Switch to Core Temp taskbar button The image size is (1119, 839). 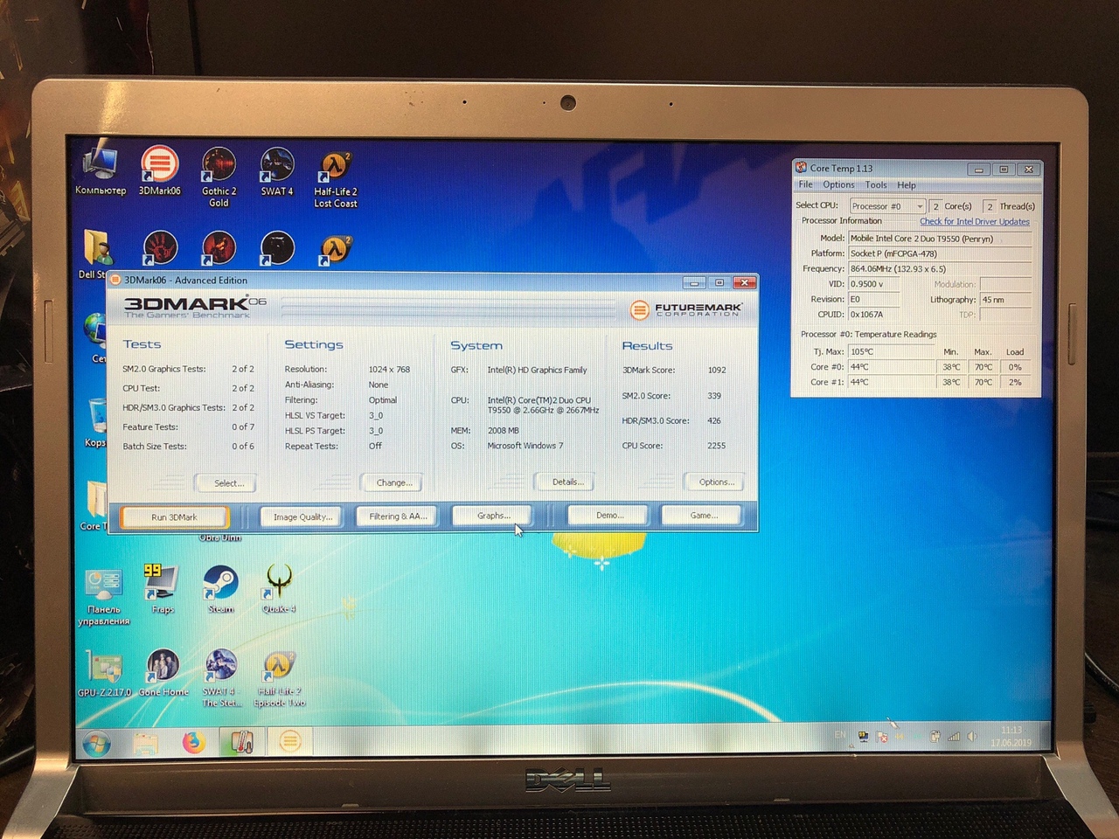241,742
